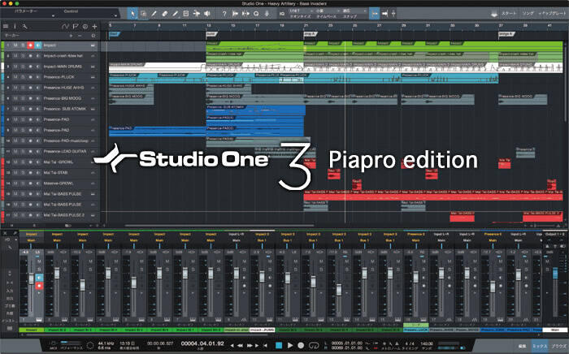Select the Arrow tool in the toolbar
Image resolution: width=569 pixels, height=354 pixels.
pyautogui.click(x=132, y=14)
